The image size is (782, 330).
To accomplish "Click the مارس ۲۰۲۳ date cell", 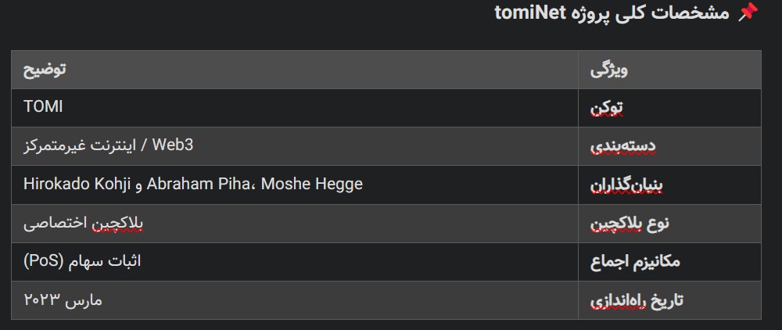I will 295,300.
